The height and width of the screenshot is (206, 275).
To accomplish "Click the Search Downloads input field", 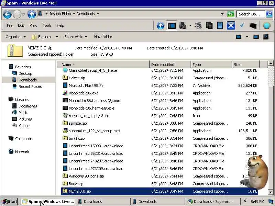I will click(251, 14).
